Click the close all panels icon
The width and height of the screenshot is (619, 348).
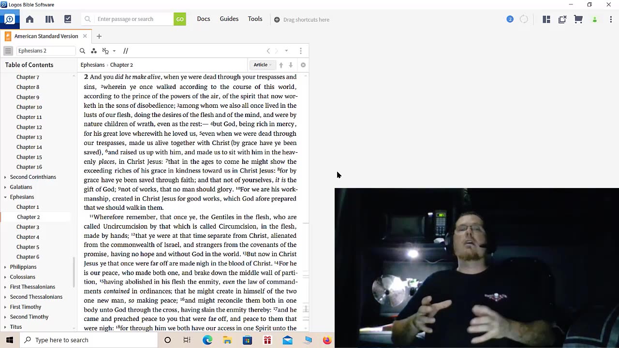click(562, 19)
